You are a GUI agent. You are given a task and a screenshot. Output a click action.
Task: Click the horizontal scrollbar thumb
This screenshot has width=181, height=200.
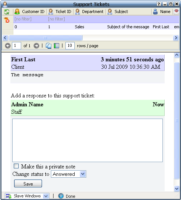coord(45,38)
